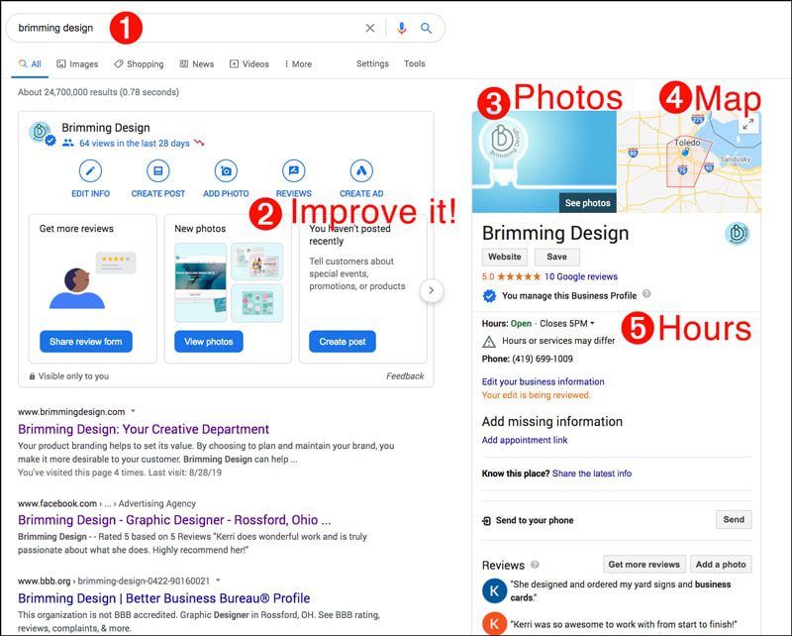Image resolution: width=792 pixels, height=636 pixels.
Task: Switch to the Images tab
Action: (77, 64)
